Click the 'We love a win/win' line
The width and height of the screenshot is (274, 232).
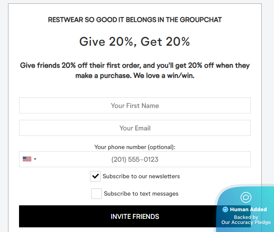pyautogui.click(x=164, y=76)
